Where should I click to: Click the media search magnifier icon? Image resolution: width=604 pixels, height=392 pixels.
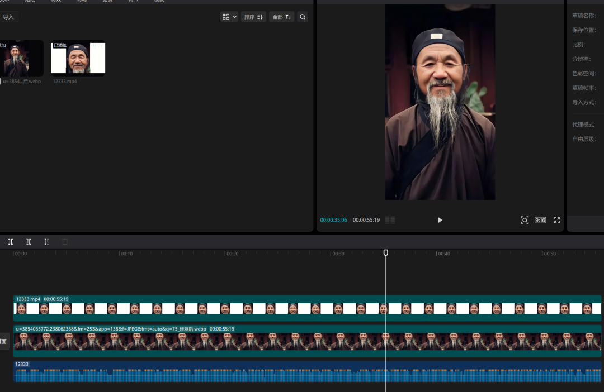click(x=303, y=17)
